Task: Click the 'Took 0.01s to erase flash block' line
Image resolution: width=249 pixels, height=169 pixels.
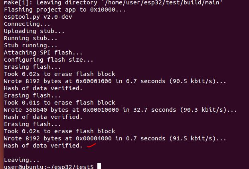Action: 59,103
